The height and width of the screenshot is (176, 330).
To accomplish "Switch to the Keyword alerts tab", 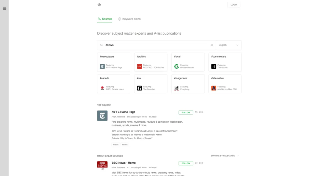I will (129, 19).
